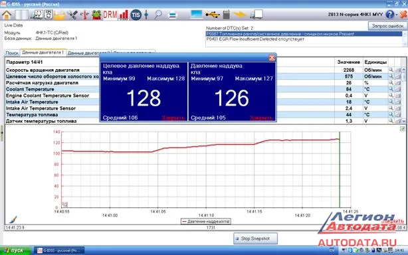Open the DRM toolbar item
The width and height of the screenshot is (408, 255).
pyautogui.click(x=110, y=15)
